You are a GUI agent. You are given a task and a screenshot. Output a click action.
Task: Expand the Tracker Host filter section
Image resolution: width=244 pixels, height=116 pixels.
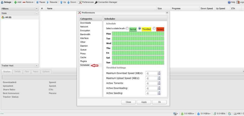click(36, 66)
